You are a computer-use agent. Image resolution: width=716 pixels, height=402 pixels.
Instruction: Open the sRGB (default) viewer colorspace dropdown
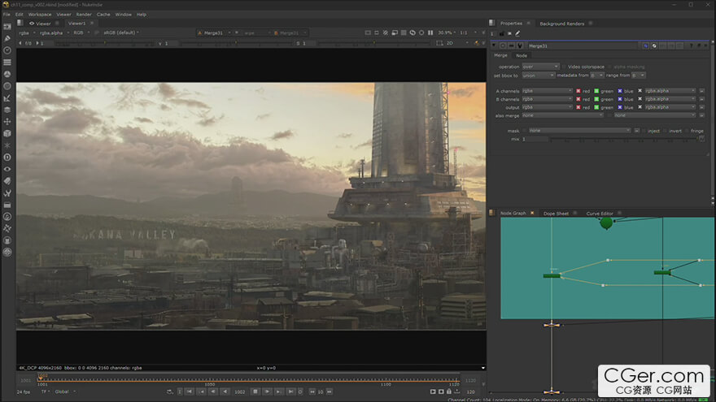pyautogui.click(x=120, y=33)
